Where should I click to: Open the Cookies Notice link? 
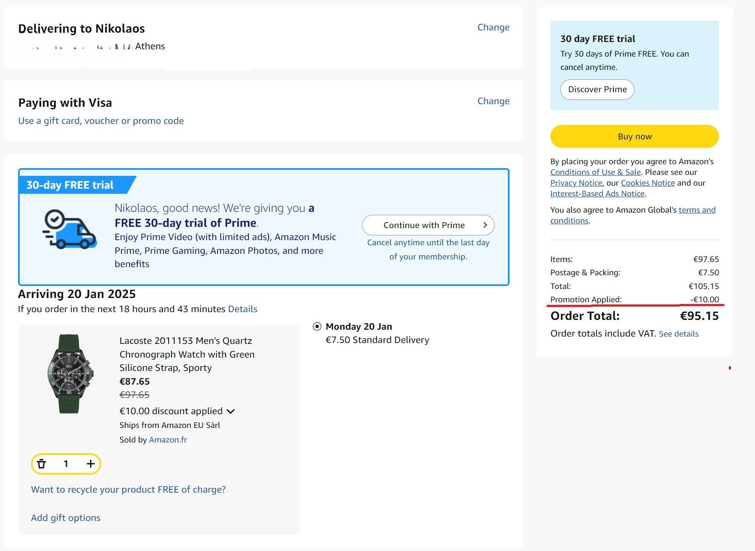[648, 183]
